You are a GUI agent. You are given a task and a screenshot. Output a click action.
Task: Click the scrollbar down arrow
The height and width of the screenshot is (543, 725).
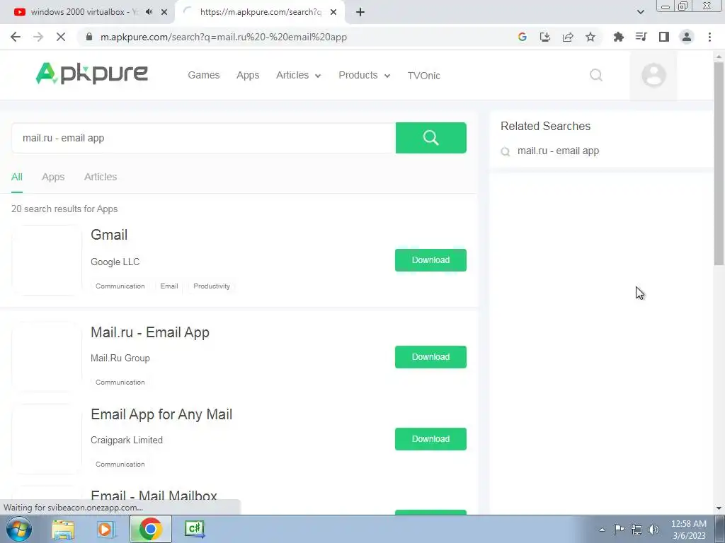click(719, 508)
